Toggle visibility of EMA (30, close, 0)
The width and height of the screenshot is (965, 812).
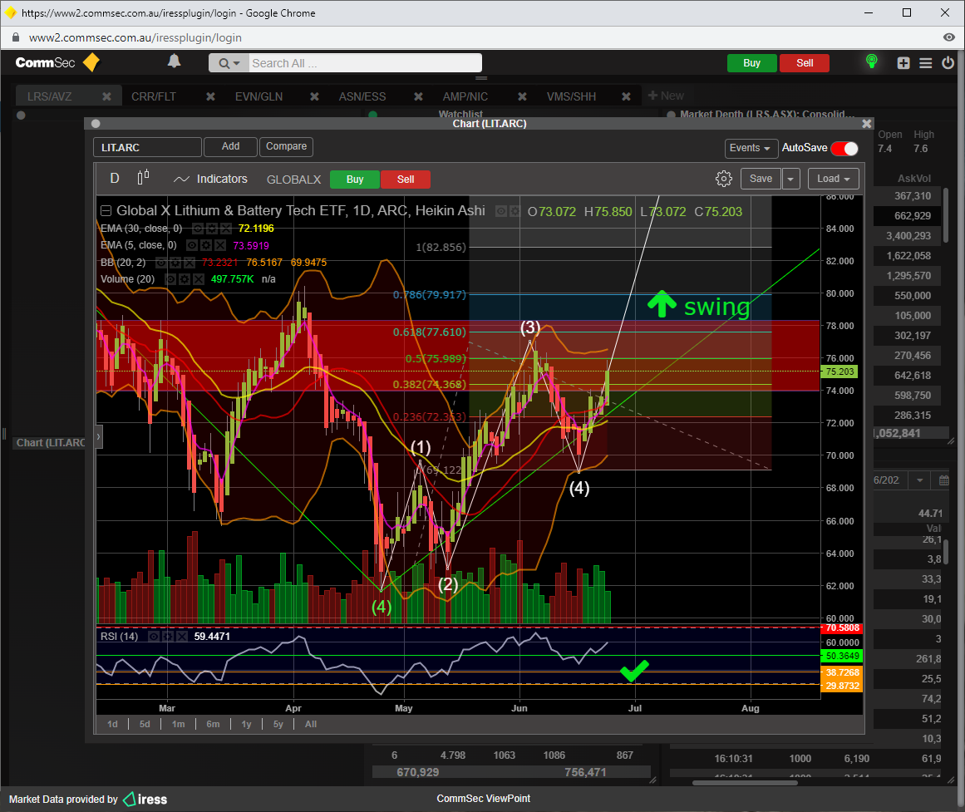click(198, 229)
